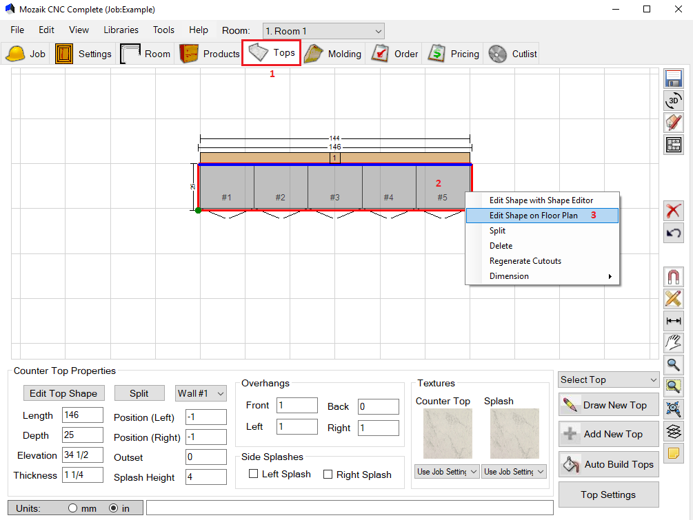Click the Counter Top texture swatch
693x520 pixels.
[x=448, y=434]
